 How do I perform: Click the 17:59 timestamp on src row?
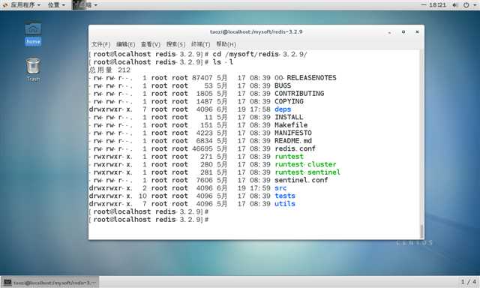(260, 188)
